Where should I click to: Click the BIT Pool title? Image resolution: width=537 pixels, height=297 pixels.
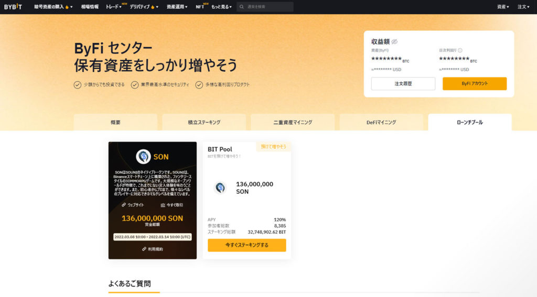pyautogui.click(x=220, y=149)
